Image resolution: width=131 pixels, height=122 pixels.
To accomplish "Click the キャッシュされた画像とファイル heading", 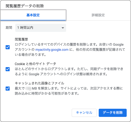I will click(x=39, y=83).
